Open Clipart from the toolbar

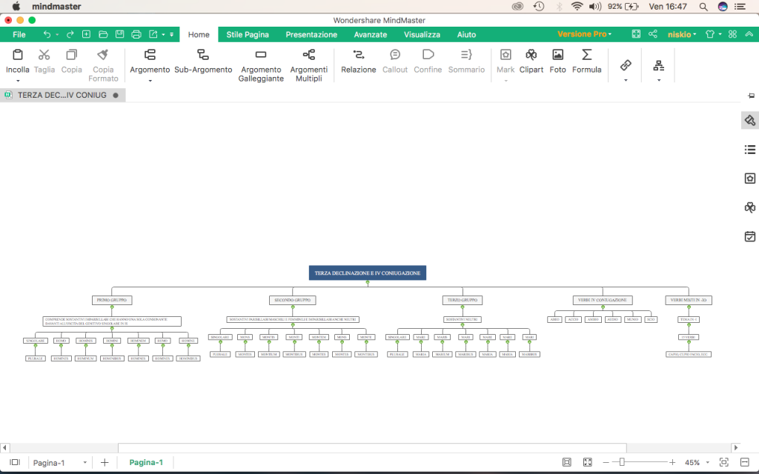[531, 61]
